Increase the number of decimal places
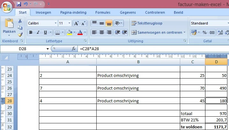The width and height of the screenshot is (229, 130). pyautogui.click(x=220, y=32)
